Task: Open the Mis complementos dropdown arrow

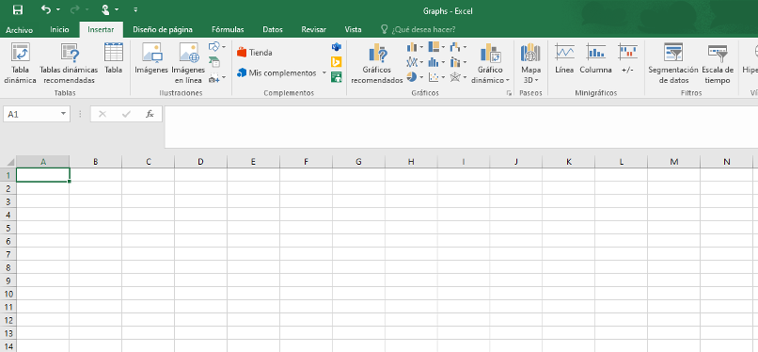Action: pos(324,73)
